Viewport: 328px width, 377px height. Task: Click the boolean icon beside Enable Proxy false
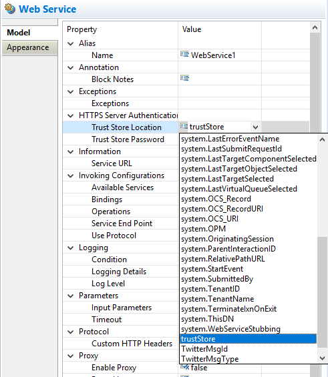(185, 367)
